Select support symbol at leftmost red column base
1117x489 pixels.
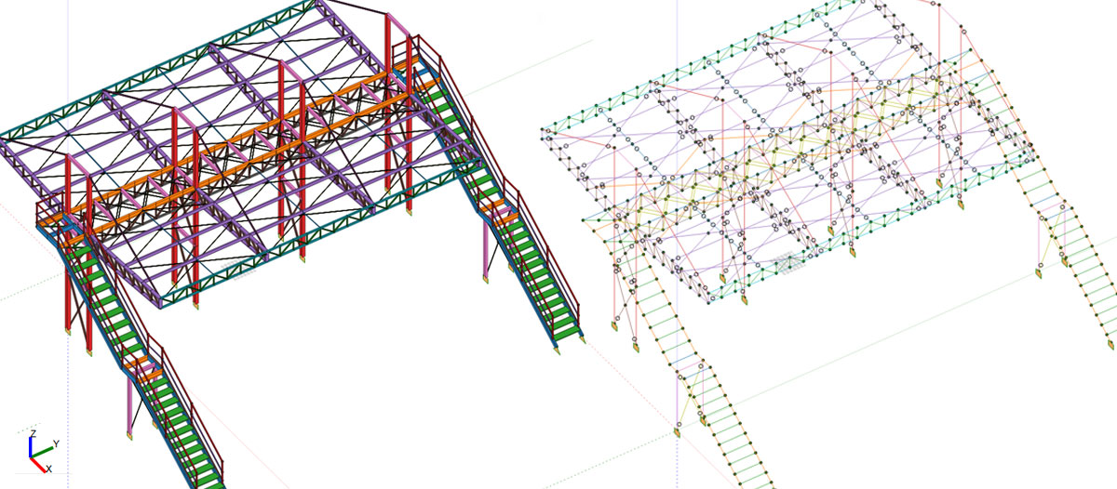pyautogui.click(x=68, y=330)
